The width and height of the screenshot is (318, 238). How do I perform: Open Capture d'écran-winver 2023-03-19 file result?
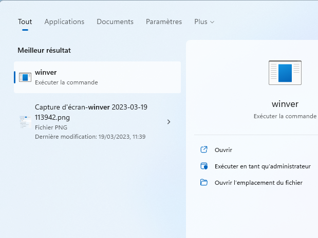tap(97, 122)
